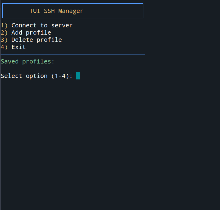Click the word "Add" in option two
This screenshot has width=220, height=210.
click(x=17, y=33)
